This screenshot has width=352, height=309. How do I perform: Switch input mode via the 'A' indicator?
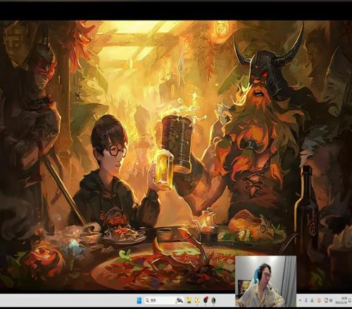coord(312,301)
